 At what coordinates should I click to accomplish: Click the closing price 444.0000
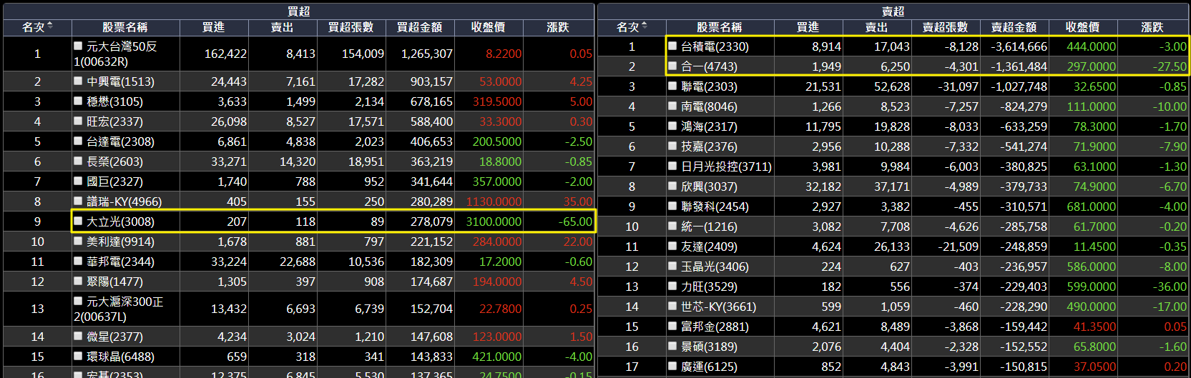pos(1091,46)
